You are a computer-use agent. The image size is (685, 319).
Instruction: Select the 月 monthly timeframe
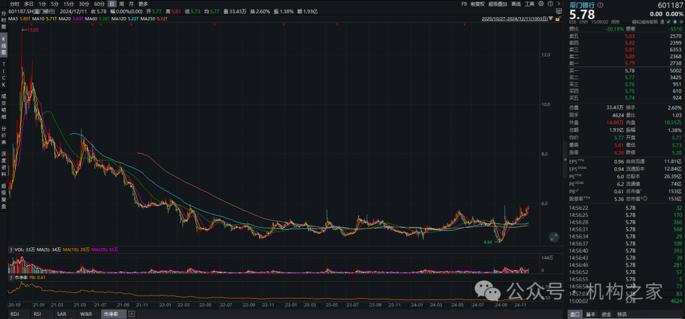(131, 4)
